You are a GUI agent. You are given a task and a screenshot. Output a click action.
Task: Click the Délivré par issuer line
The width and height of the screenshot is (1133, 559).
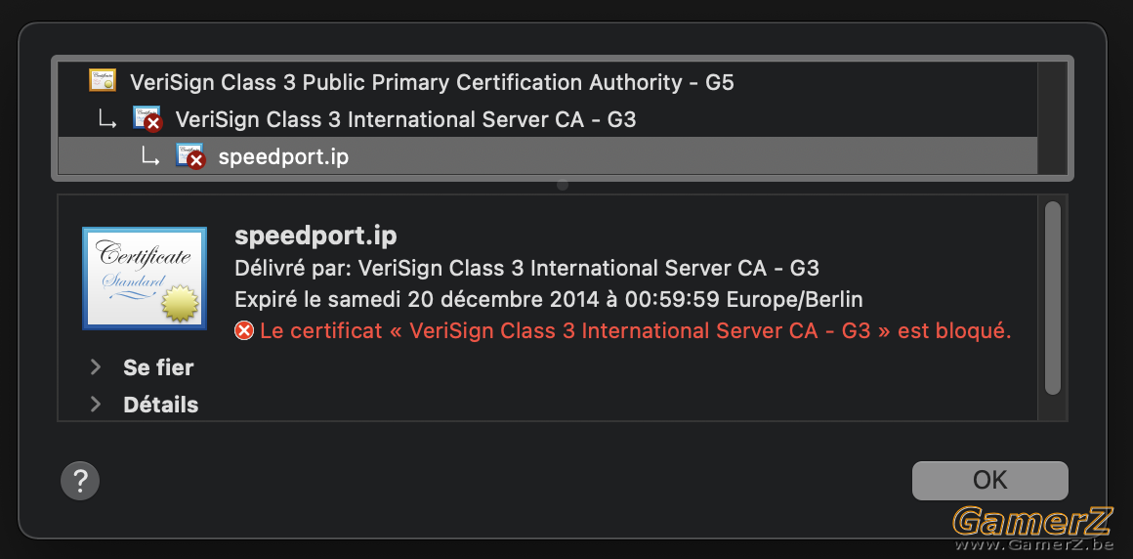526,269
